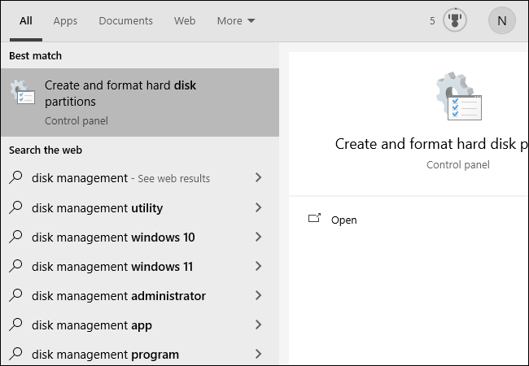
Task: Click search icon beside disk management utility
Action: point(15,207)
